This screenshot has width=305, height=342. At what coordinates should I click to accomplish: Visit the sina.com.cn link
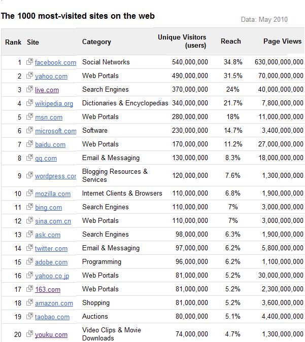coord(53,221)
